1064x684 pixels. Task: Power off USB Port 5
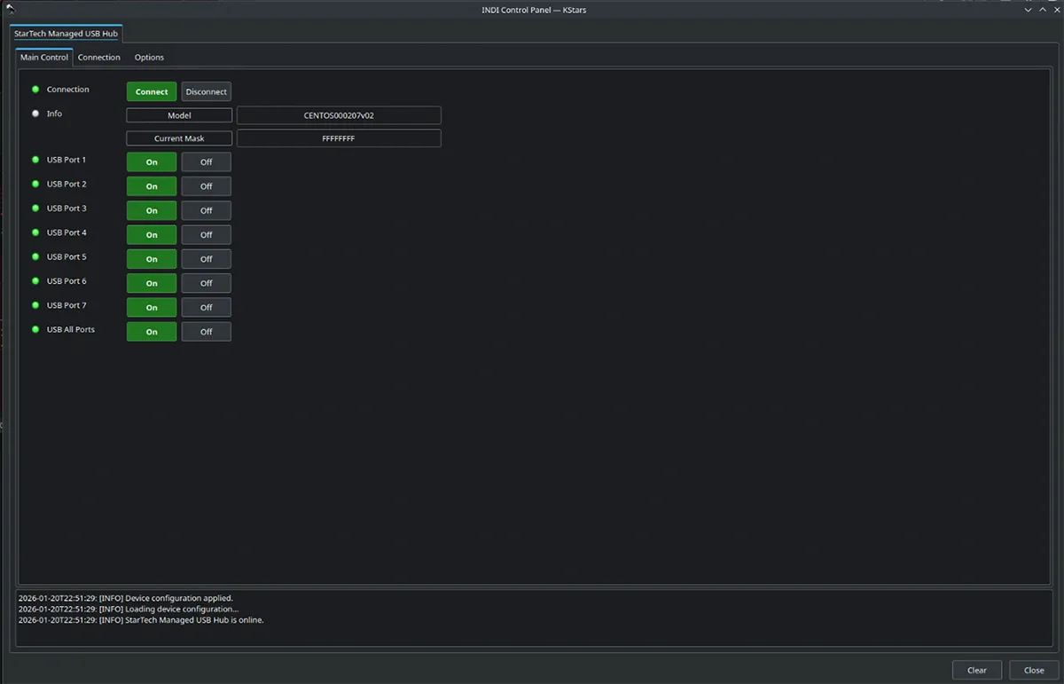tap(207, 259)
